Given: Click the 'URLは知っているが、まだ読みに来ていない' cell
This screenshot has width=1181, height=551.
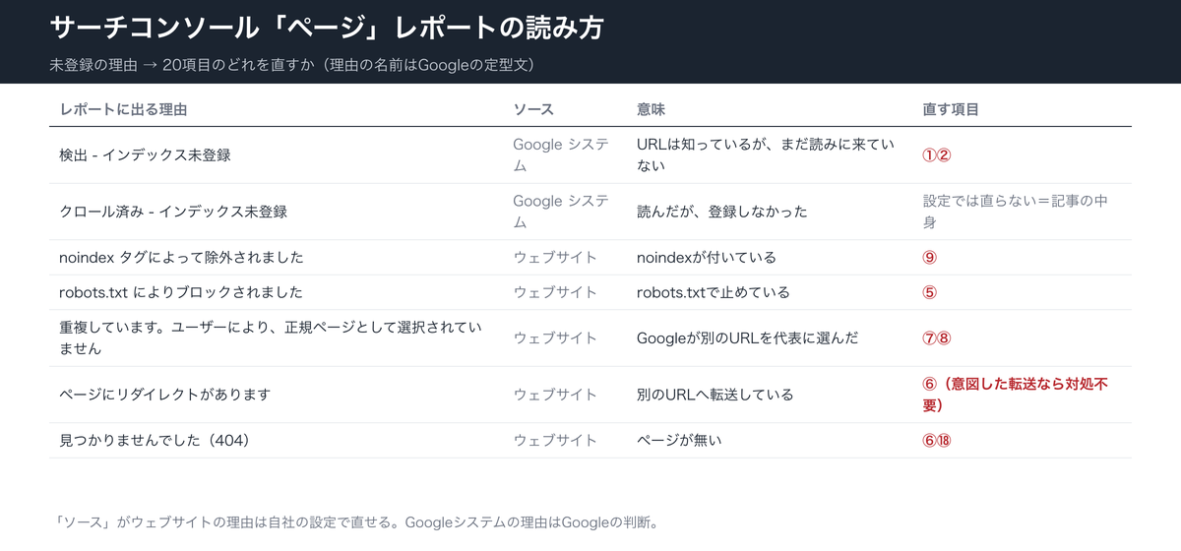Looking at the screenshot, I should [766, 155].
